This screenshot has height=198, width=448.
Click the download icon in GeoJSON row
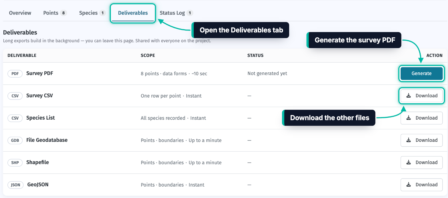pos(409,185)
